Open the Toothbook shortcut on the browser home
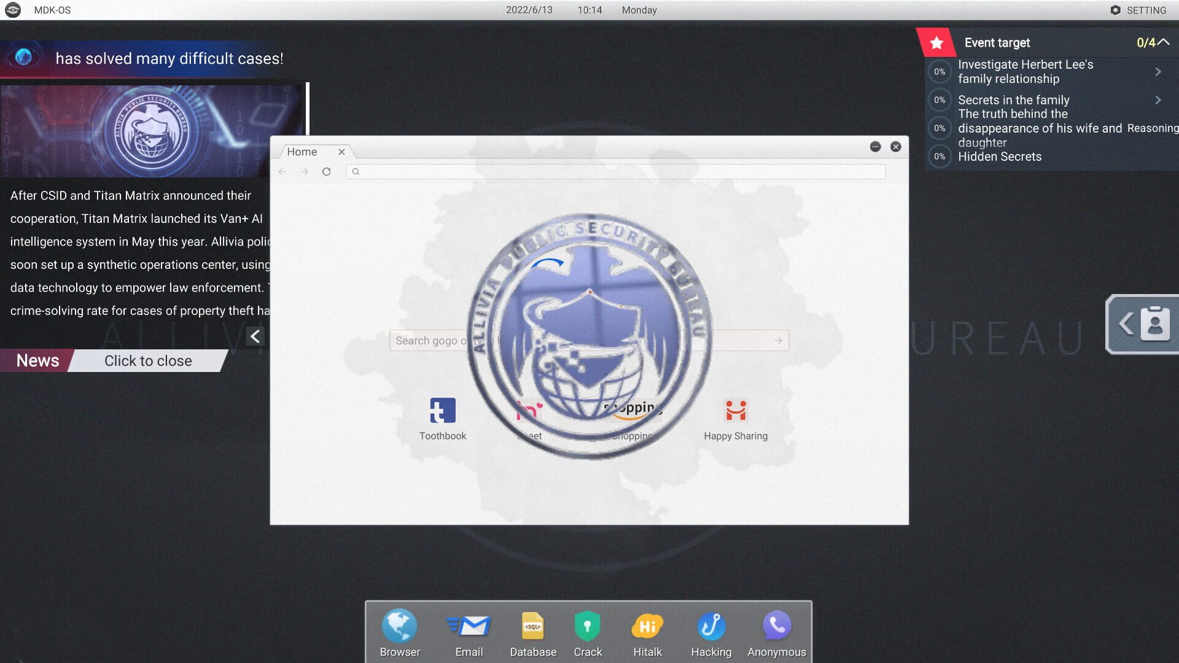 click(x=443, y=419)
